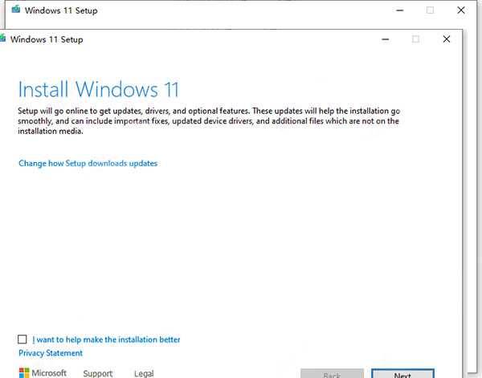Click the disabled maximize button of front window
This screenshot has height=378, width=482.
415,39
